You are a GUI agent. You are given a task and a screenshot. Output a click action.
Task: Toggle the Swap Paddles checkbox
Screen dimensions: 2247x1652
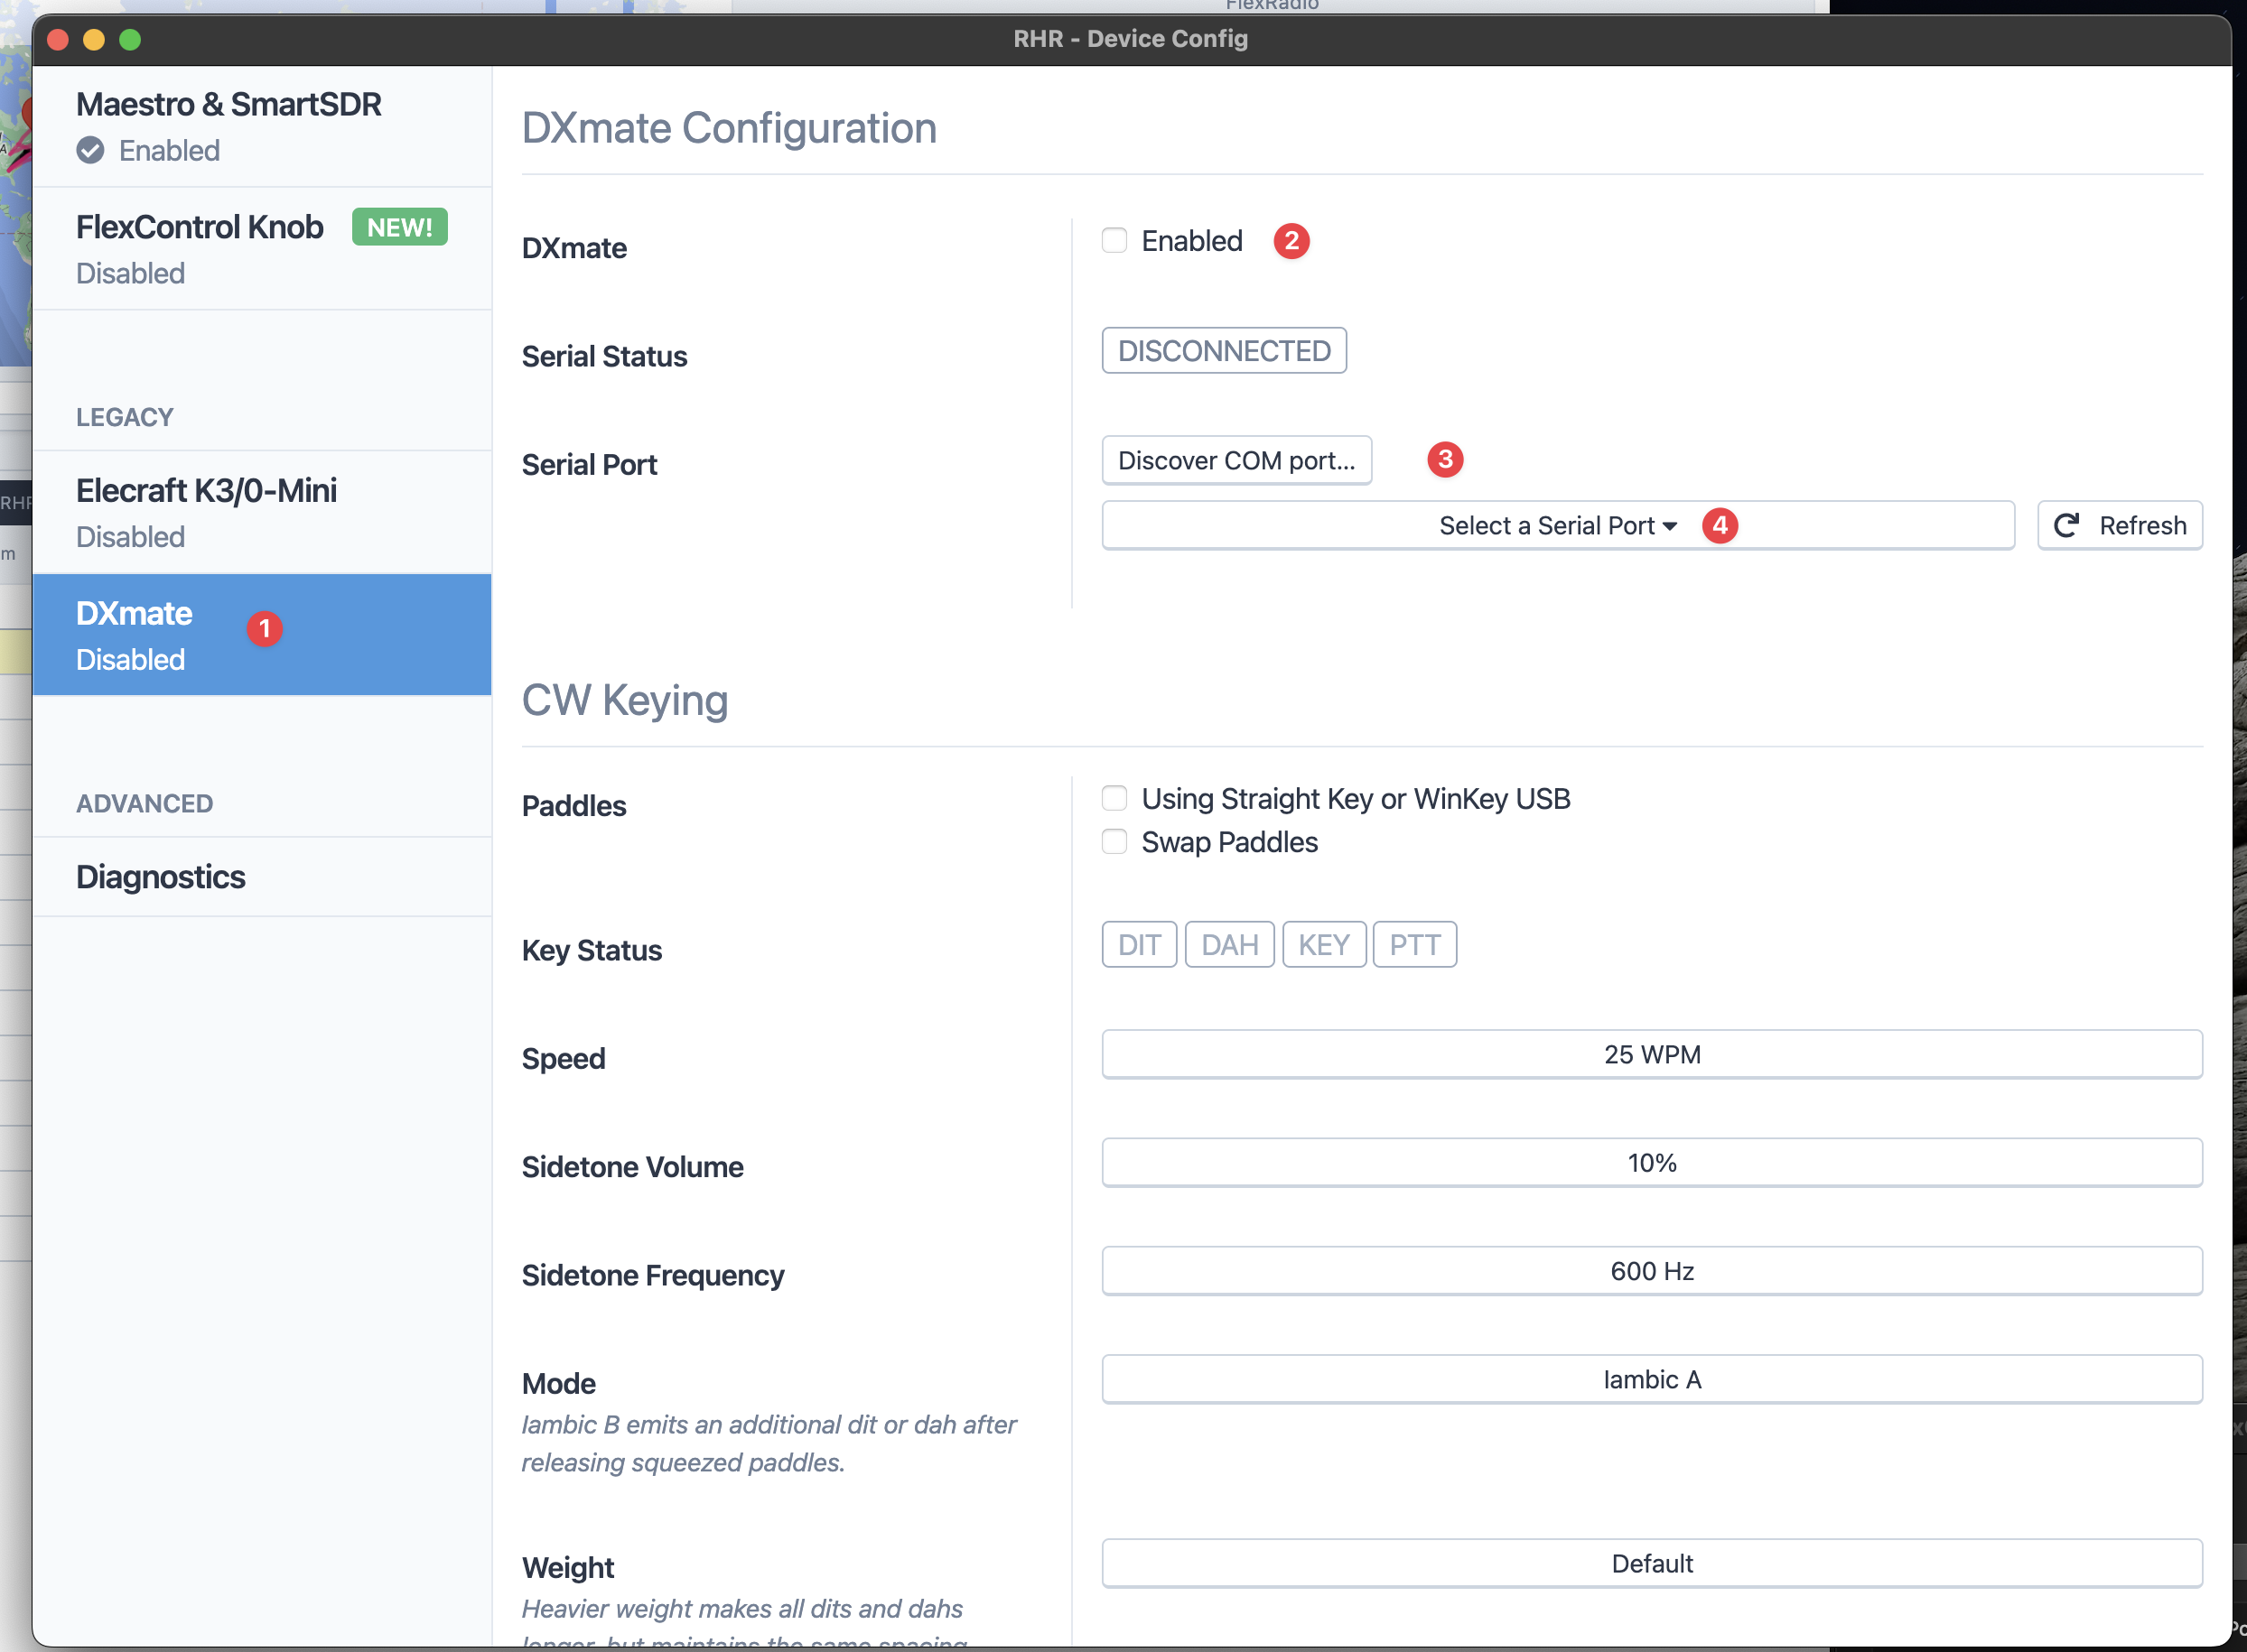1114,842
